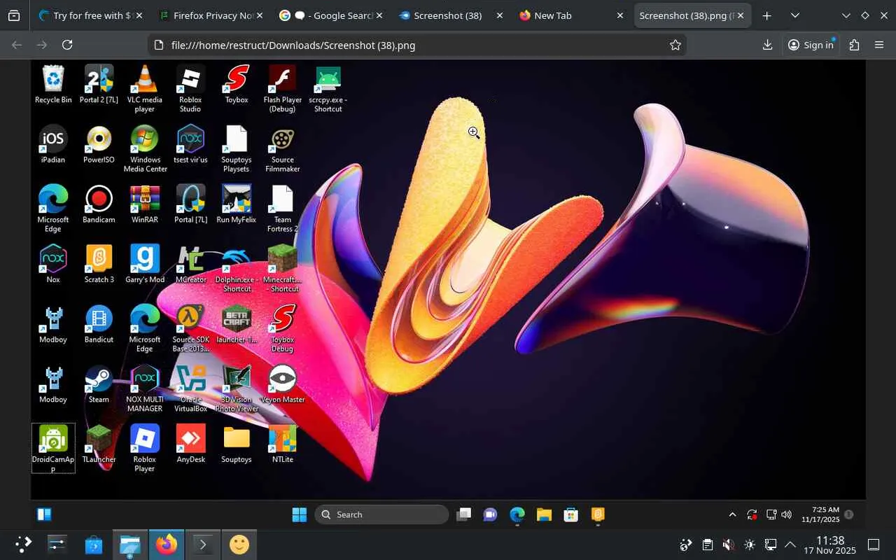This screenshot has height=560, width=896.
Task: Expand the Windows tray hidden icons chevron
Action: click(732, 514)
